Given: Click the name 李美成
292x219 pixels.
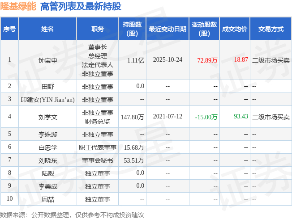Looking at the screenshot, I should (47, 186).
